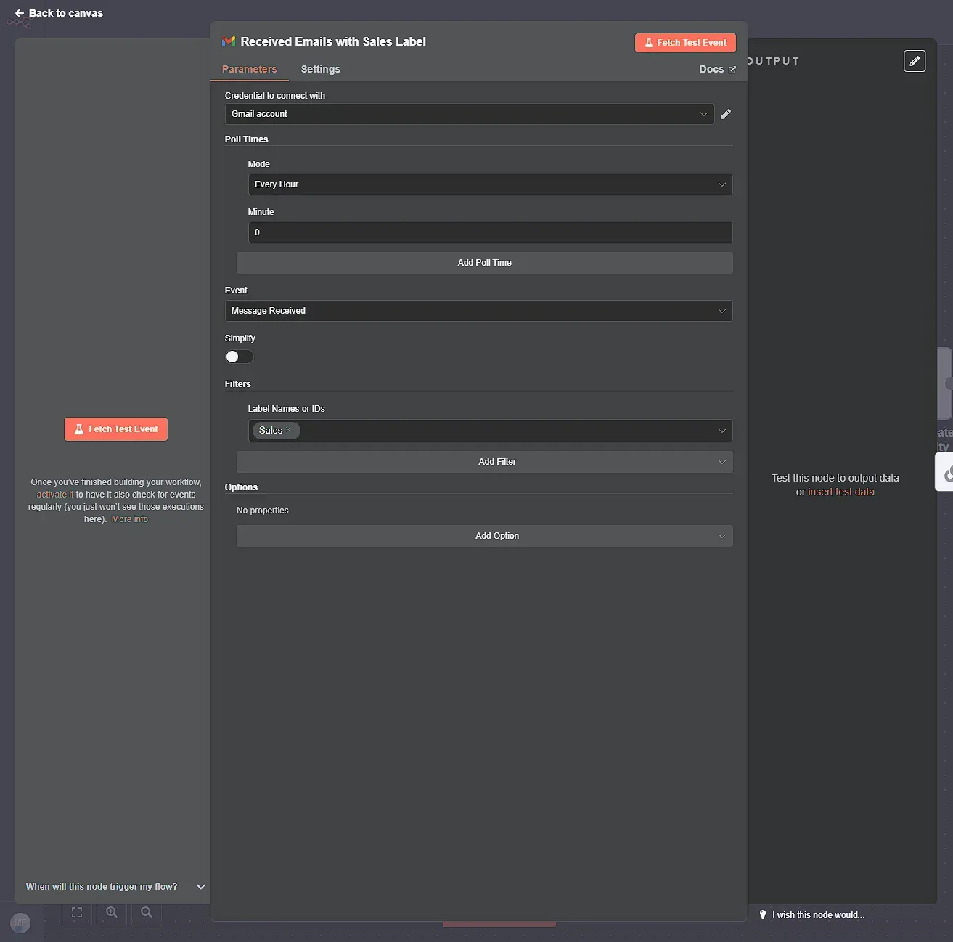Viewport: 953px width, 942px height.
Task: Click the insert test data link
Action: (x=840, y=492)
